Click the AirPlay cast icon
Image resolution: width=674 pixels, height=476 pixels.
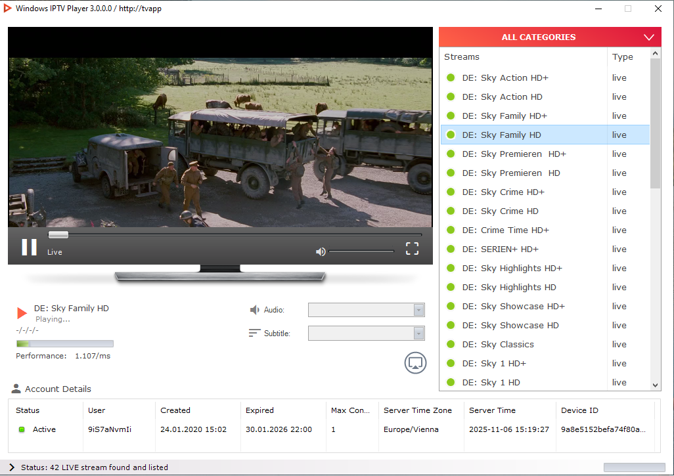click(415, 362)
